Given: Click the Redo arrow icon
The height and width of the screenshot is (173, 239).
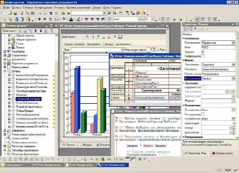Looking at the screenshot, I should point(56,13).
